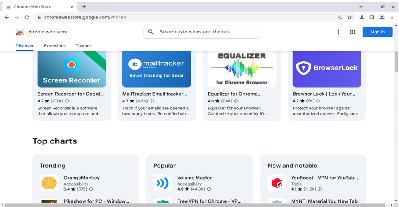Image resolution: width=399 pixels, height=207 pixels.
Task: Open OrangeMonkey extension listing
Action: pyautogui.click(x=81, y=178)
